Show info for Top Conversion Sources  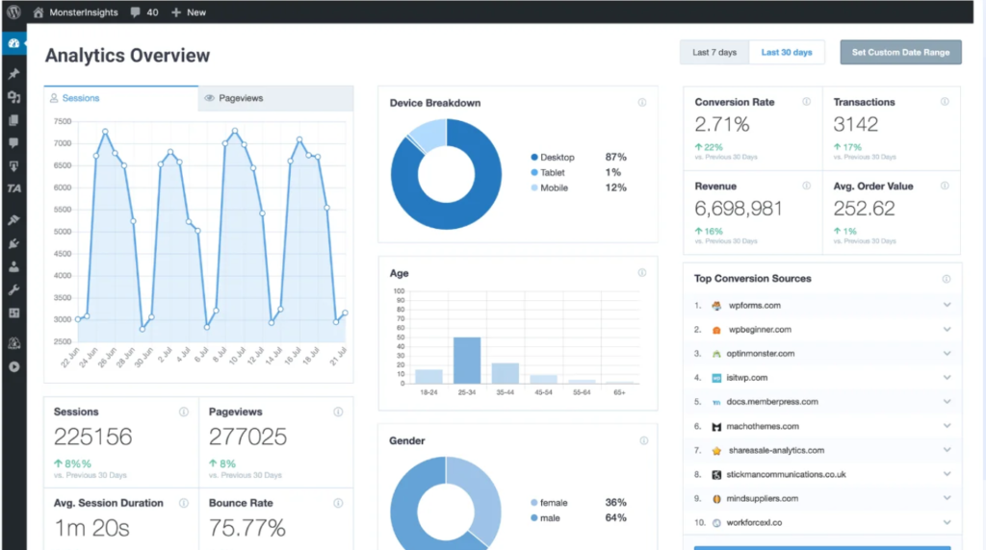point(947,279)
